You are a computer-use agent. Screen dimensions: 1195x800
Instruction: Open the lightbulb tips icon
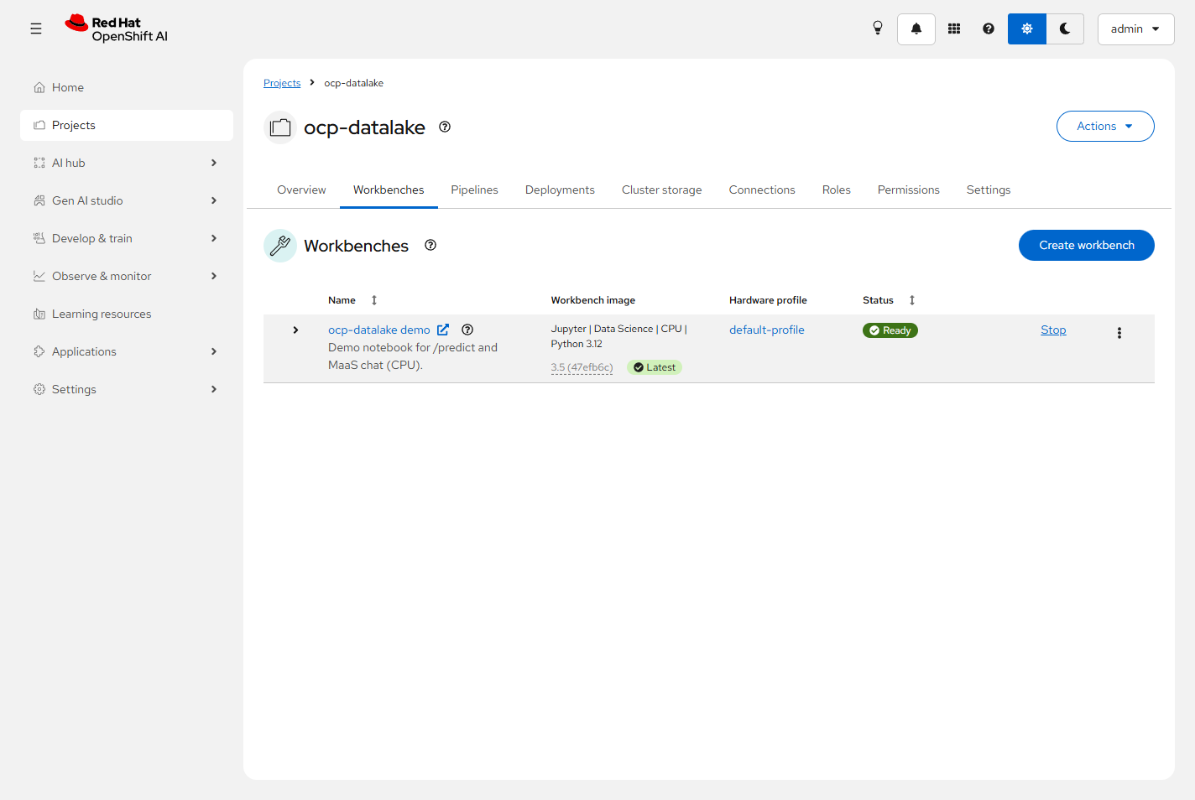tap(878, 29)
